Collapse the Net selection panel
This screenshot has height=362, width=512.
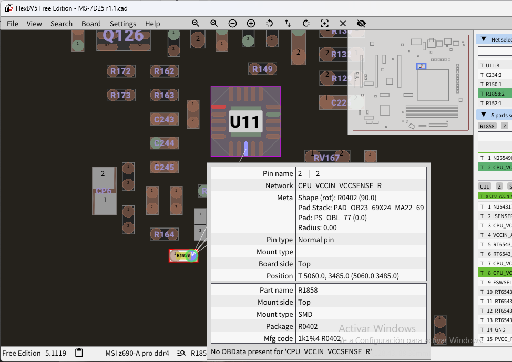click(x=483, y=39)
